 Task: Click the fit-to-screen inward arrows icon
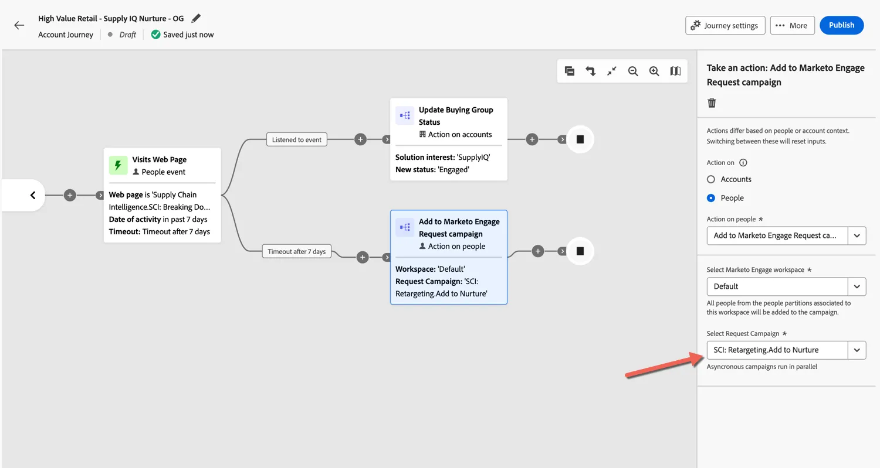click(612, 71)
